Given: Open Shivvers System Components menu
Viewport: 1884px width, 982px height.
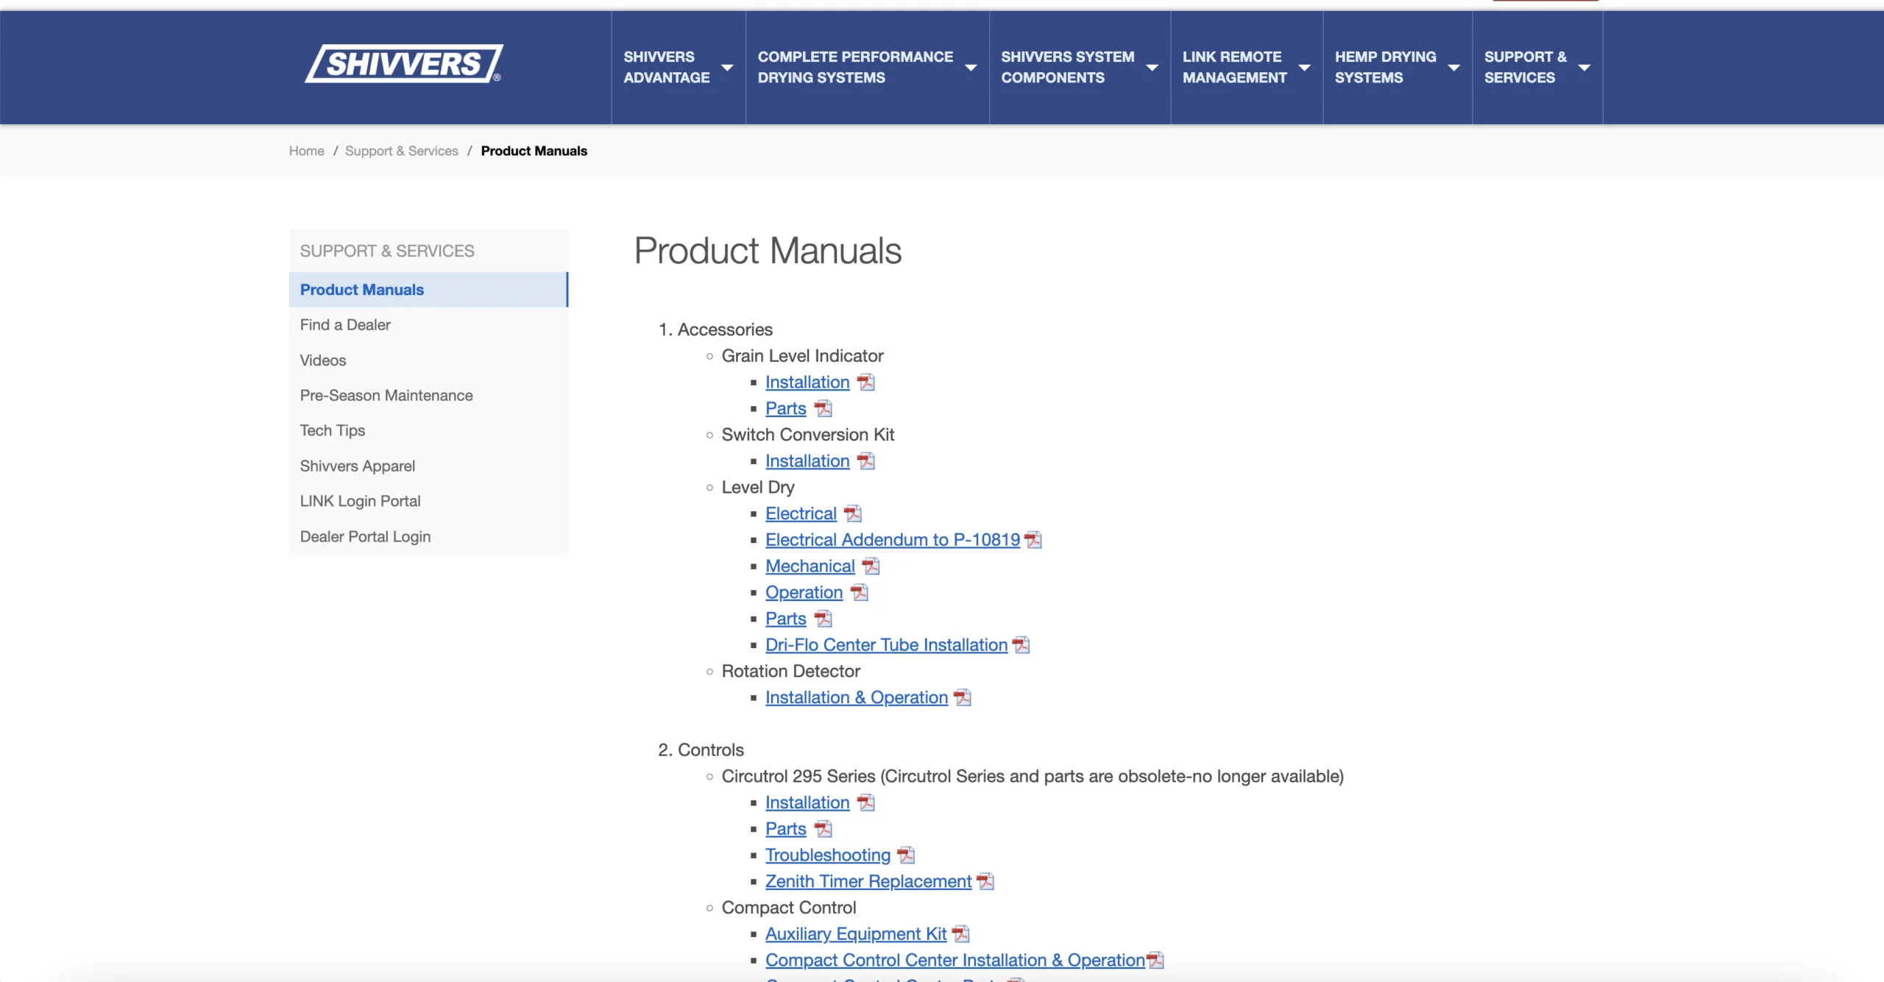Looking at the screenshot, I should tap(1068, 67).
